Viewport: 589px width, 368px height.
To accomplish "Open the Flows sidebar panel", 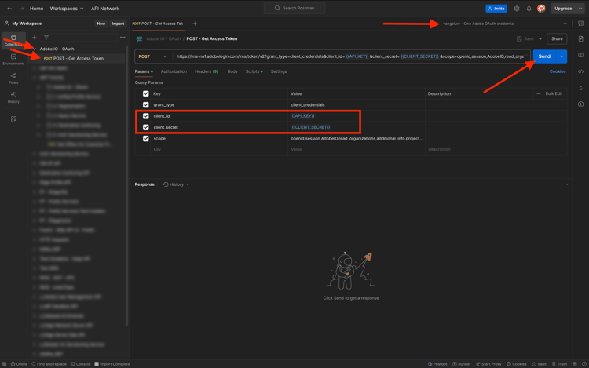I will point(13,78).
